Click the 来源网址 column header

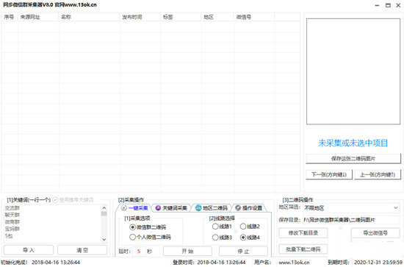click(x=38, y=17)
